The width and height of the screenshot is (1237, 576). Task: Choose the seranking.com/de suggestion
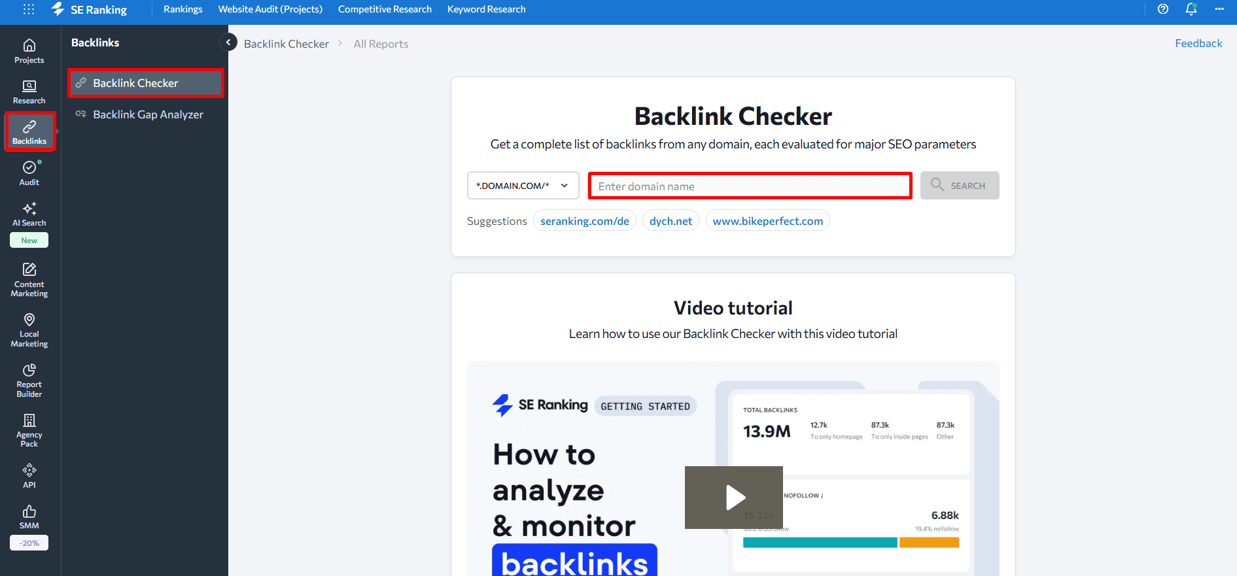click(x=585, y=221)
